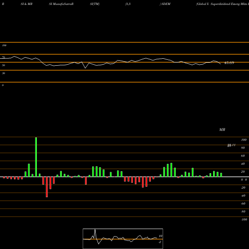The height and width of the screenshot is (249, 249).
Task: Select the deepest red MR bar
Action: coord(47,187)
